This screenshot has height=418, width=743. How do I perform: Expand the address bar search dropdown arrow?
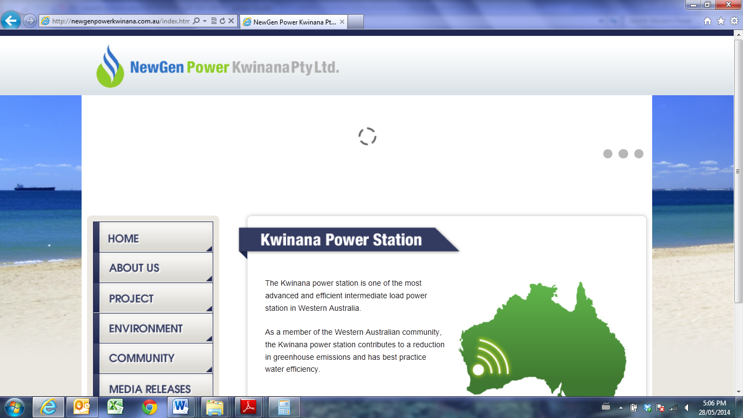click(x=205, y=21)
